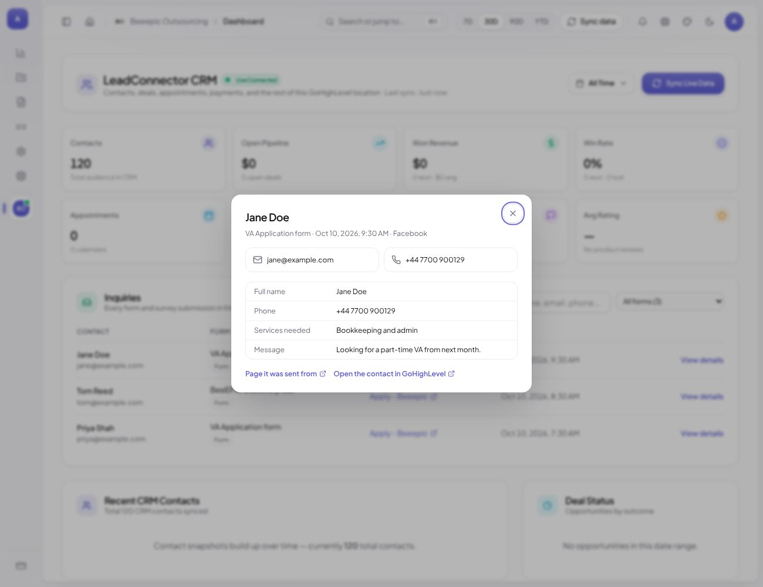Close the Jane Doe details dialog
Screen dimensions: 763x587
[x=513, y=214]
